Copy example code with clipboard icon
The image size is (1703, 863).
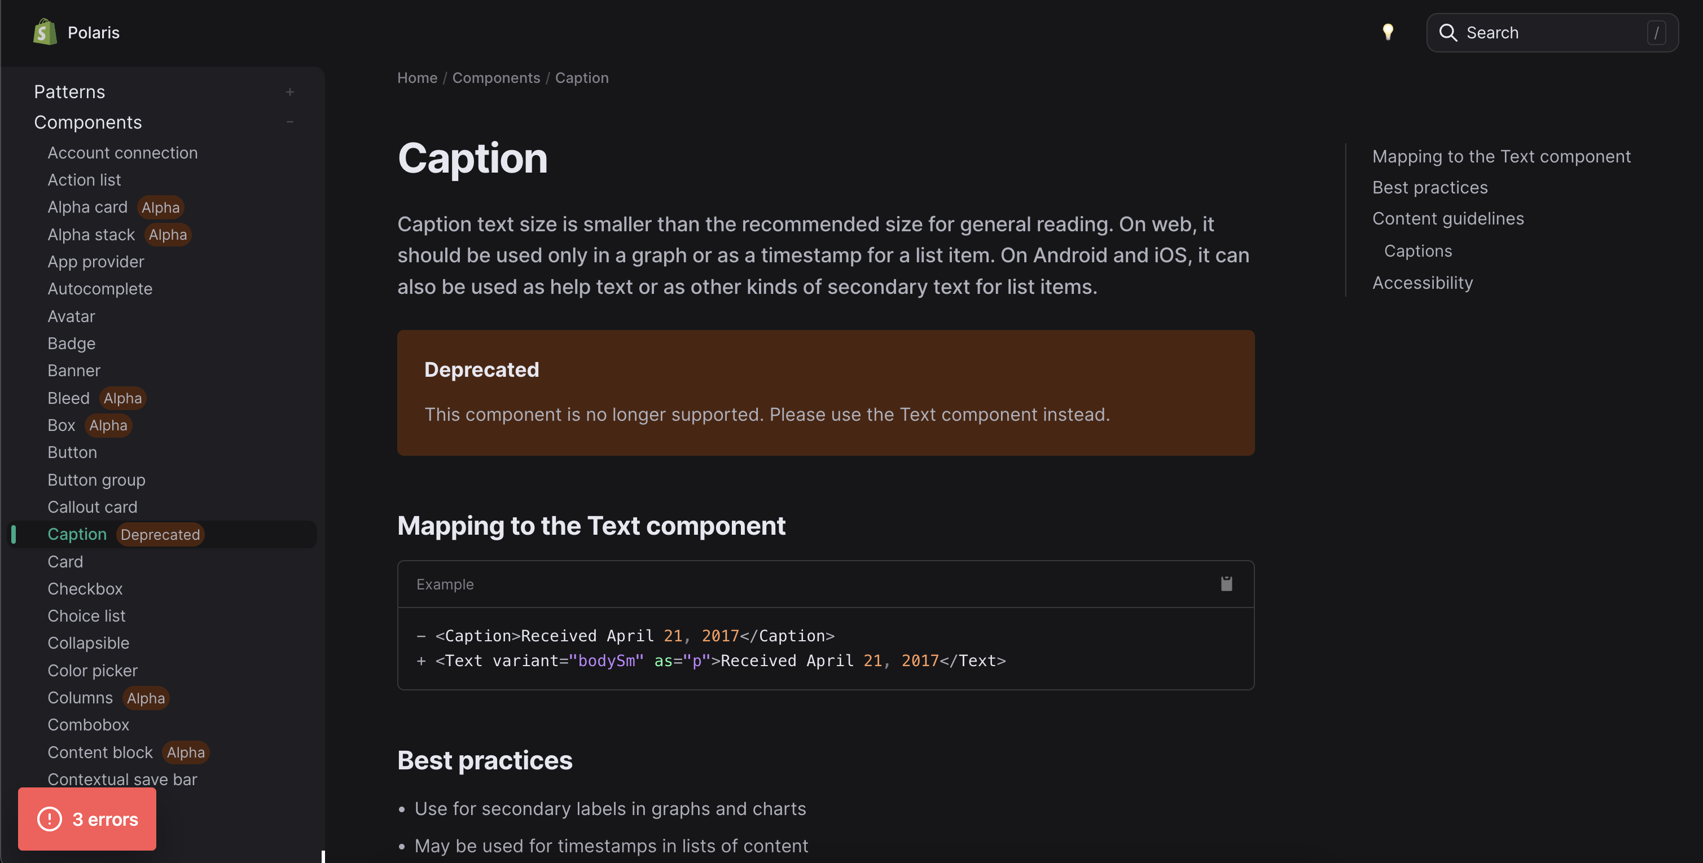pyautogui.click(x=1226, y=583)
